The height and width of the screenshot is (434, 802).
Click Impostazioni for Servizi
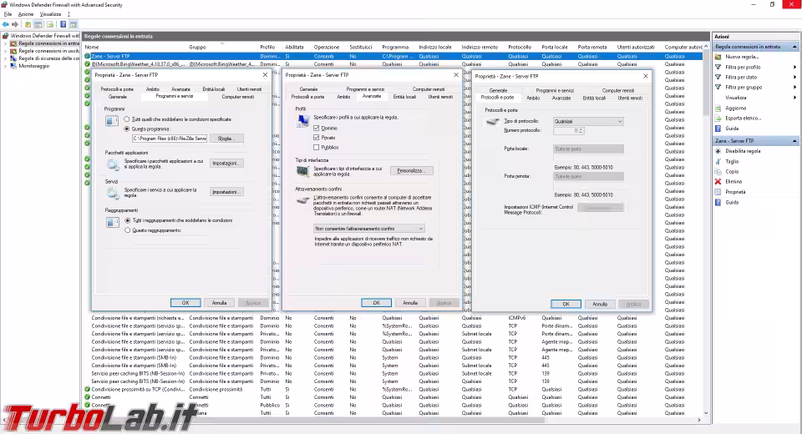coord(226,192)
